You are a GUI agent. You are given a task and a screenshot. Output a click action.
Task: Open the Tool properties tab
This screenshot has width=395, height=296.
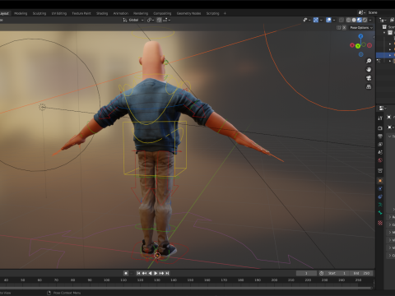(x=380, y=118)
